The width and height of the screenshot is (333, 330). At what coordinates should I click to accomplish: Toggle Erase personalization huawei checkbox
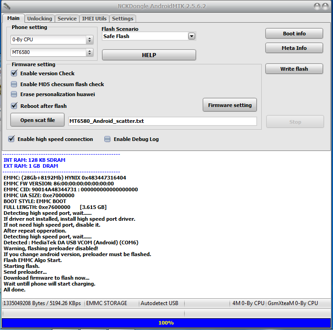pyautogui.click(x=14, y=94)
